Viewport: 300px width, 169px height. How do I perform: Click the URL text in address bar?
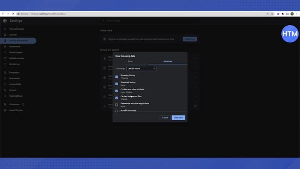[48, 14]
